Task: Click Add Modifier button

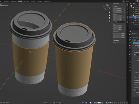Action: pyautogui.click(x=136, y=37)
